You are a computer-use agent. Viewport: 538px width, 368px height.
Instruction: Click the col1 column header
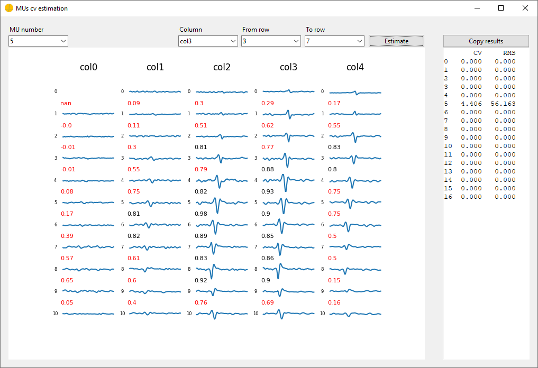pos(155,67)
